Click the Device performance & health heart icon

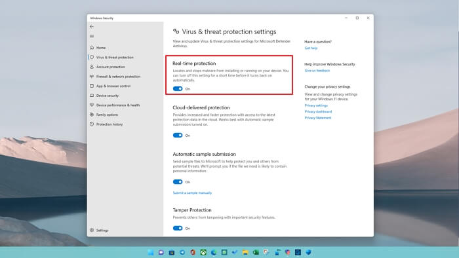[x=92, y=105]
